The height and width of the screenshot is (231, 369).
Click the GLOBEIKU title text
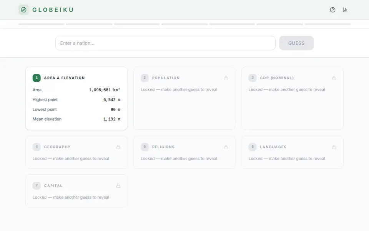tap(53, 10)
